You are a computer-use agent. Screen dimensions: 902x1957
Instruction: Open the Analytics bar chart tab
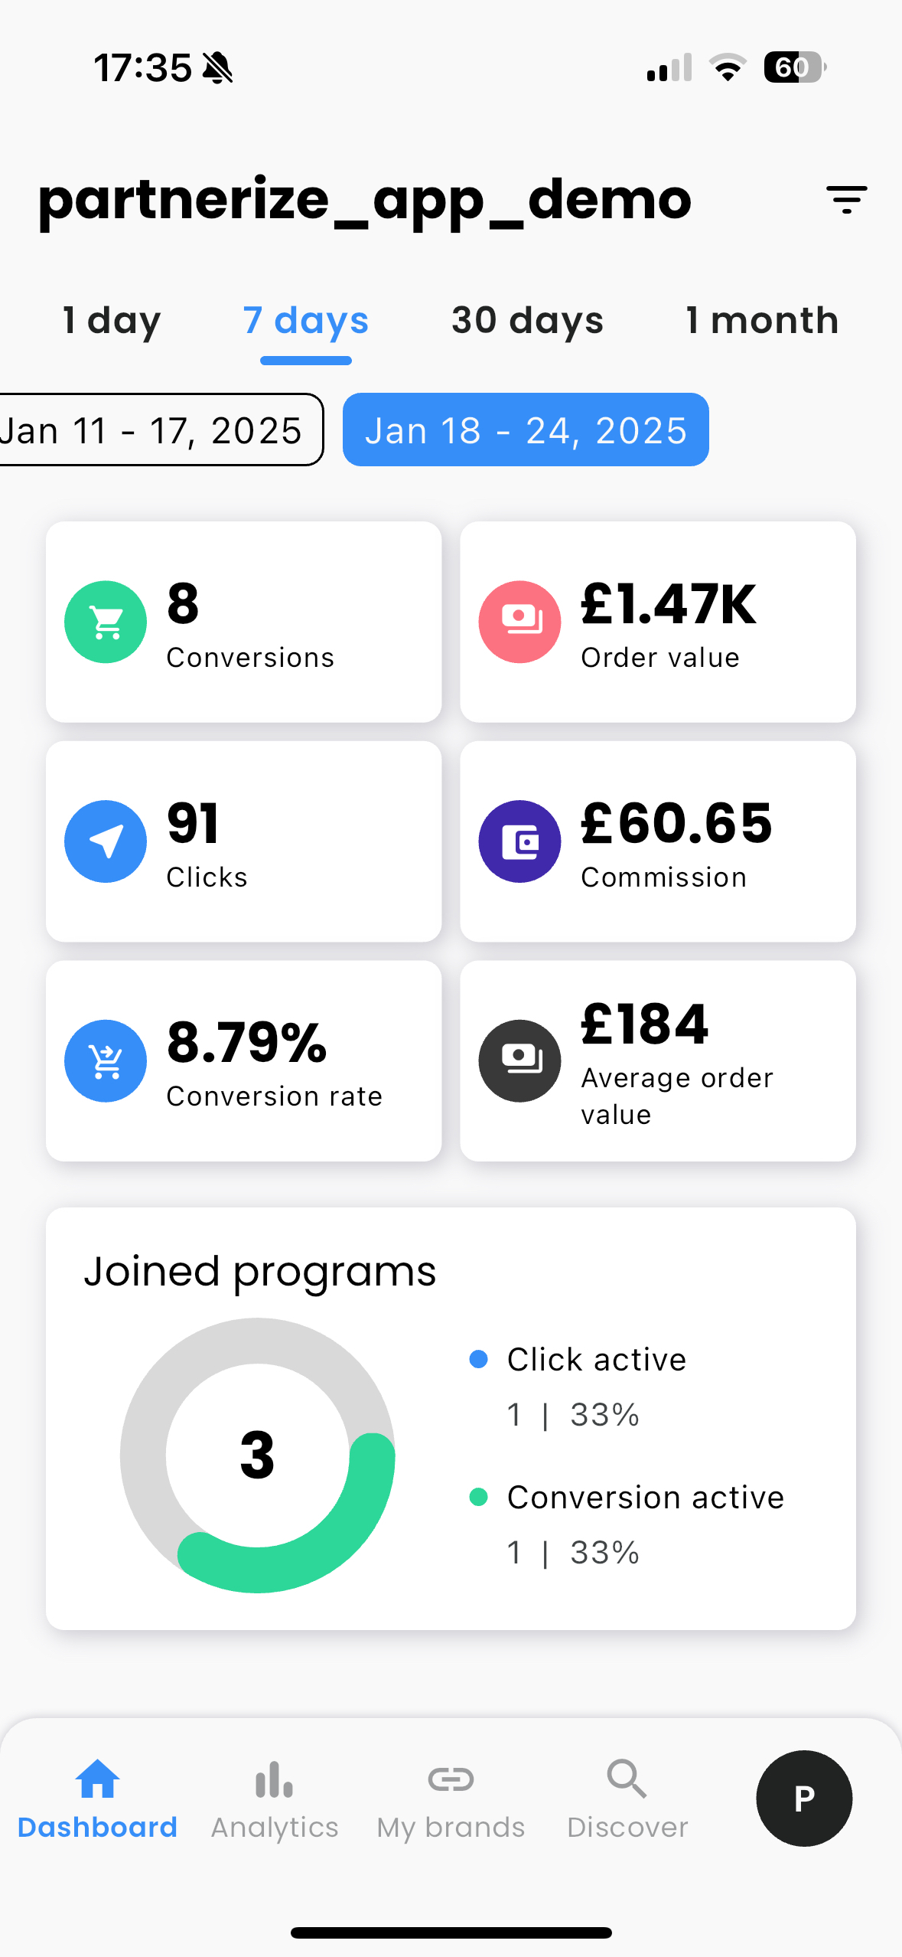(275, 1798)
